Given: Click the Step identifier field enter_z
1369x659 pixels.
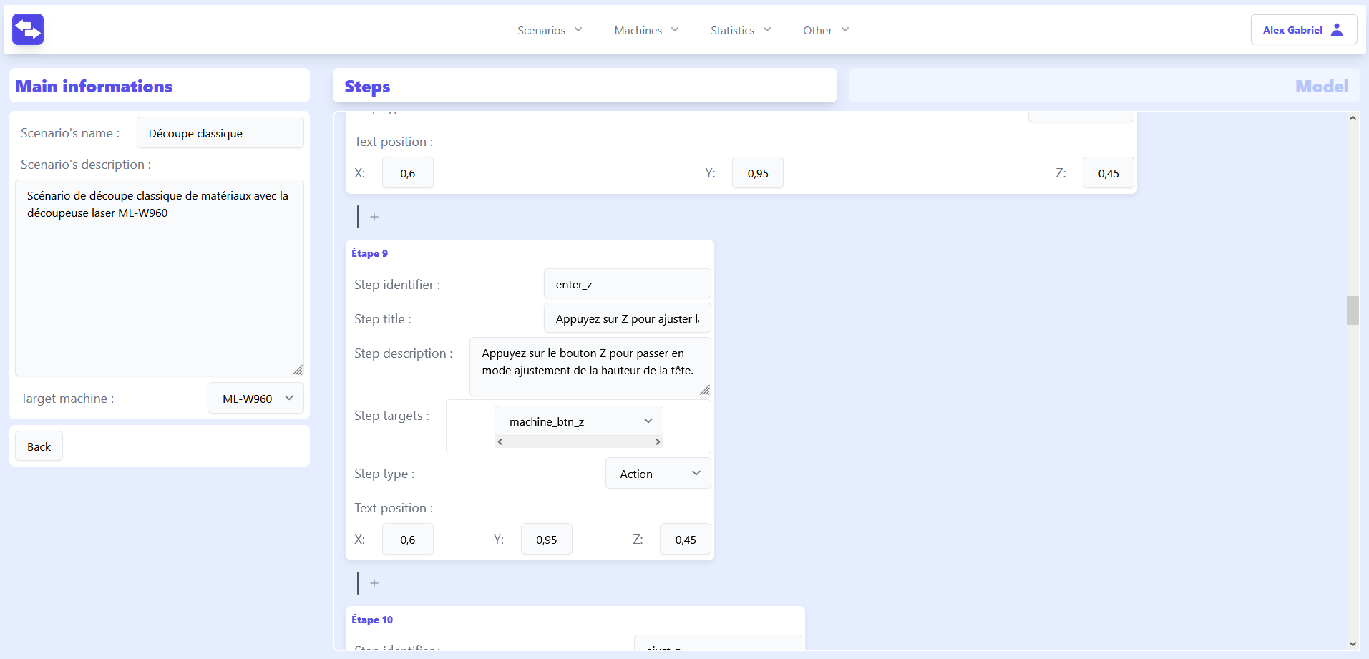Looking at the screenshot, I should click(x=627, y=284).
